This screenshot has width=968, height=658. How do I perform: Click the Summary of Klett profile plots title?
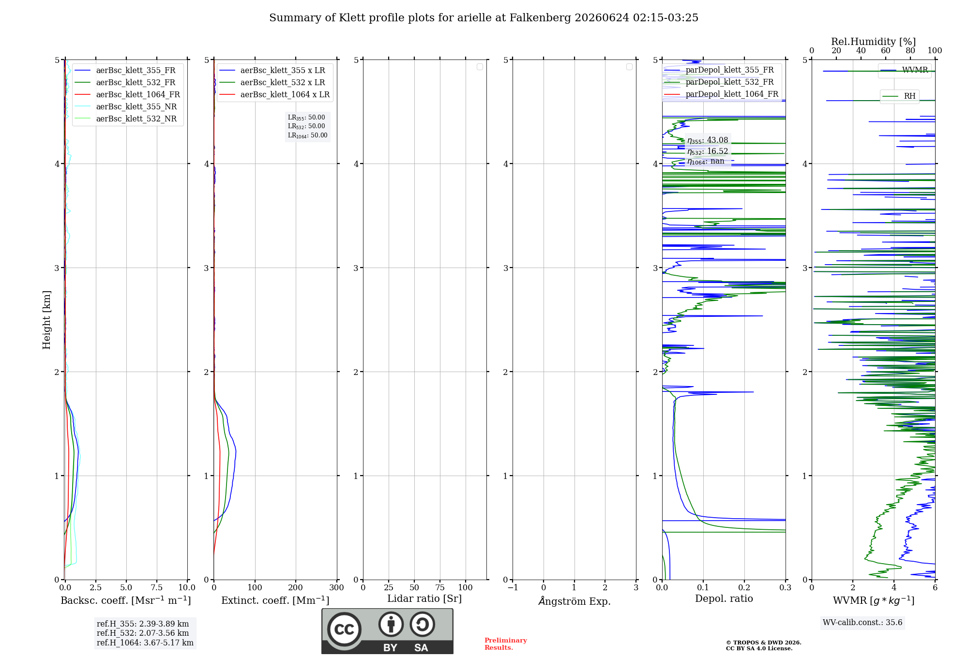(x=484, y=18)
